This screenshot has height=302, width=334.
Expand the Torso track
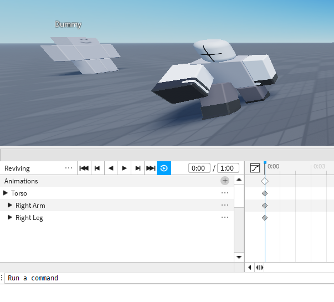click(x=6, y=193)
